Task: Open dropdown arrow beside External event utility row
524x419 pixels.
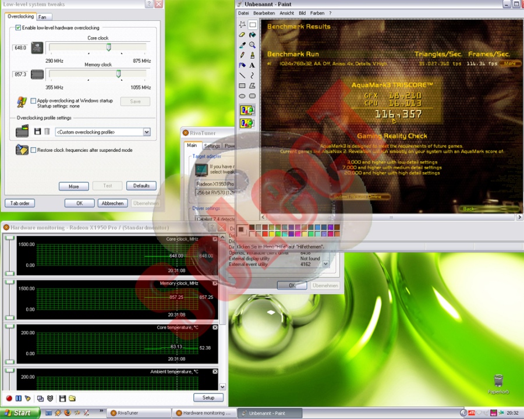Action: 325,264
